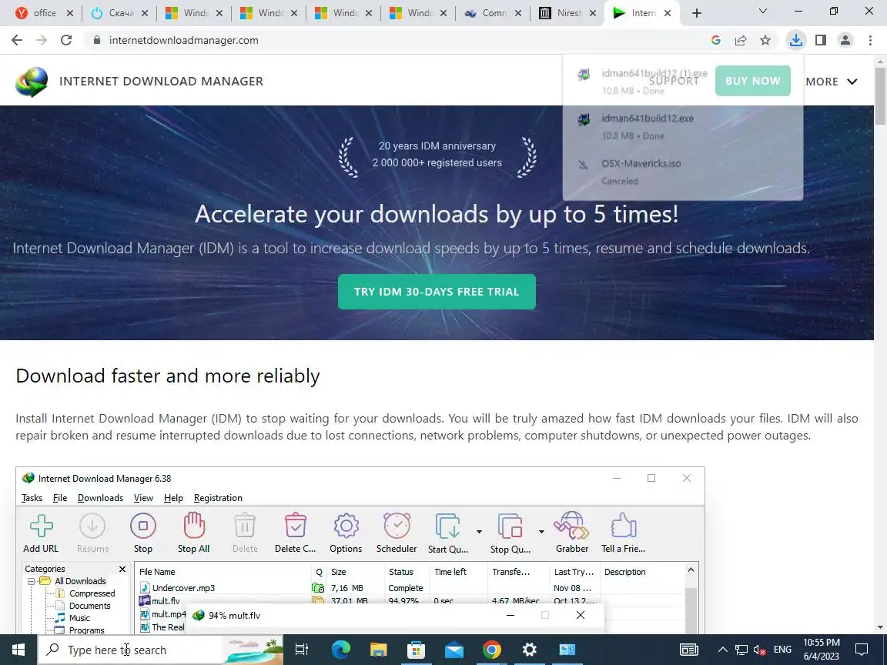887x665 pixels.
Task: Open the Tasks menu in IDM
Action: 32,498
